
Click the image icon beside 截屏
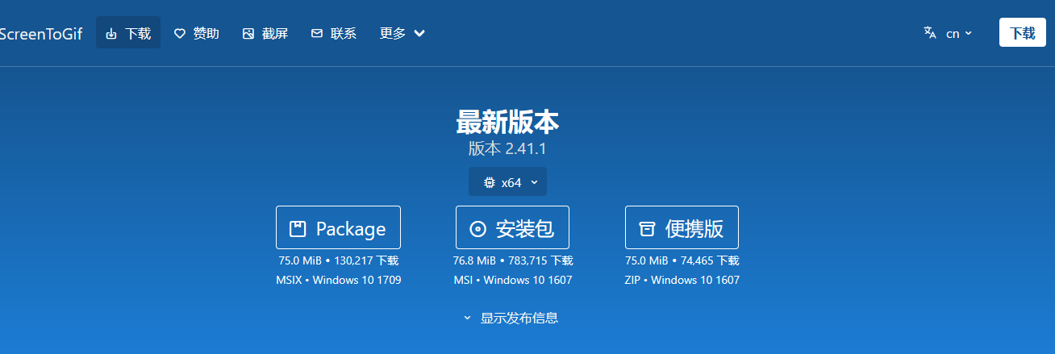click(x=248, y=33)
